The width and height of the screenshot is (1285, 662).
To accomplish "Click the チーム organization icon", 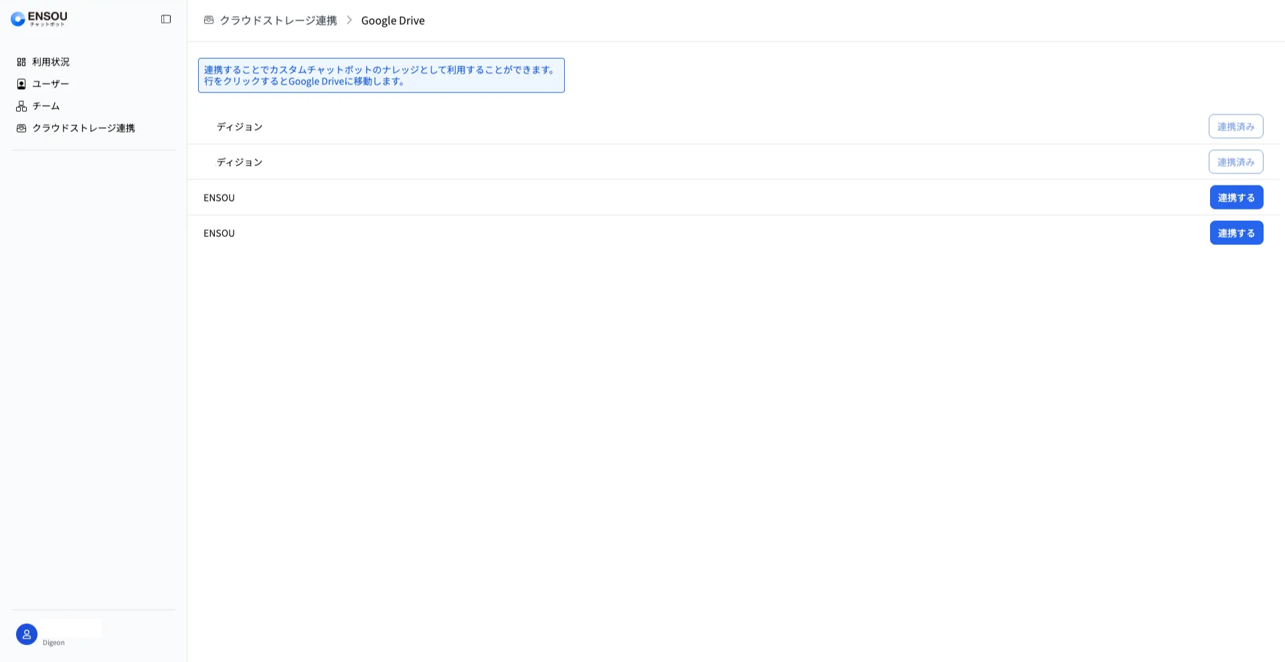I will click(21, 106).
